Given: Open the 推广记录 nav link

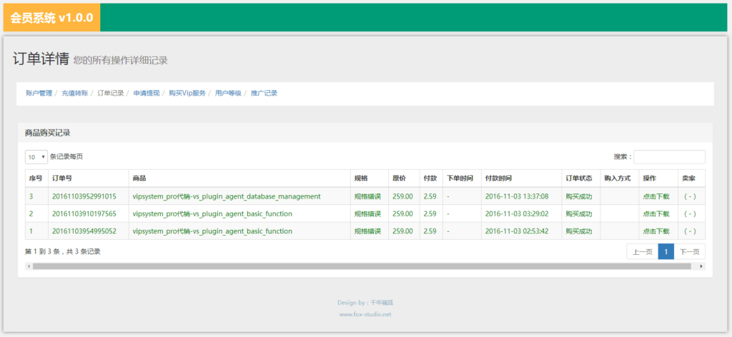Looking at the screenshot, I should click(264, 94).
